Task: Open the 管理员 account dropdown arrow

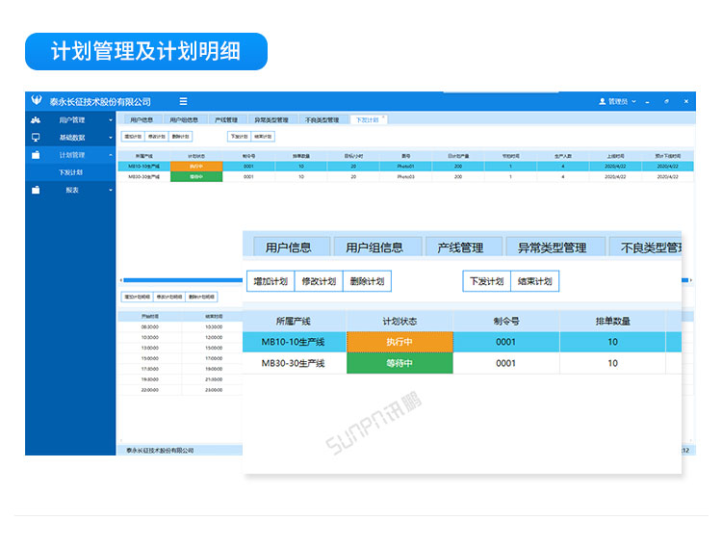Action: [635, 102]
